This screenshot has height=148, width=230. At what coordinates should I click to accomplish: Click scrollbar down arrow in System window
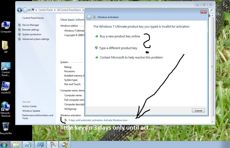pos(213,122)
